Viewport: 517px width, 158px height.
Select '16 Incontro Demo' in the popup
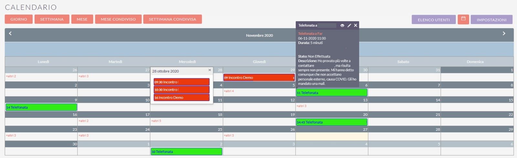[182, 98]
